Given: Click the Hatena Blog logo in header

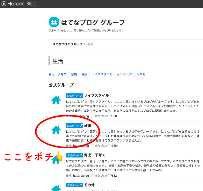Looking at the screenshot, I should [x=19, y=4].
